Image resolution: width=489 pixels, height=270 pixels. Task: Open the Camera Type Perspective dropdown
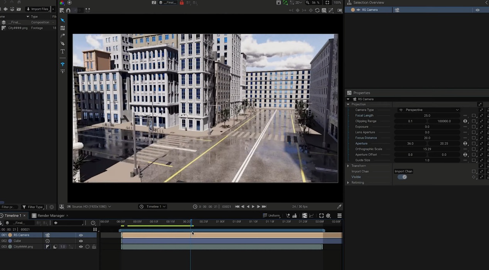click(x=429, y=110)
